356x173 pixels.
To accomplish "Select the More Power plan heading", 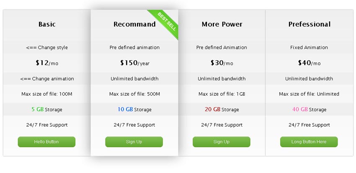I will pos(222,24).
